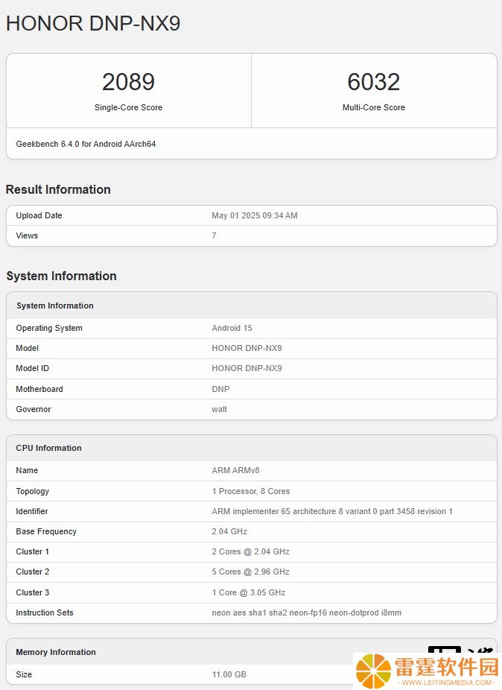
Task: Select the Android 15 value
Action: 232,329
